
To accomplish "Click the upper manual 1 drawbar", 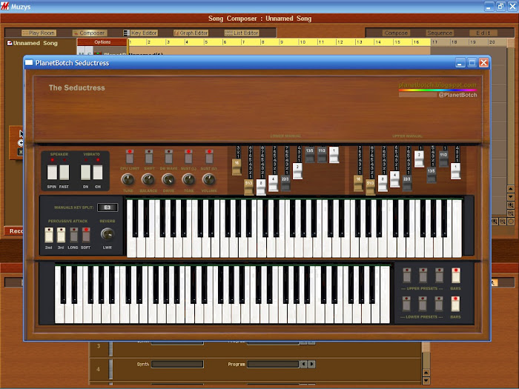I will click(x=456, y=171).
